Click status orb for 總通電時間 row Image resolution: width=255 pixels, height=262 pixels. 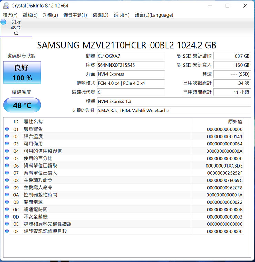point(7,210)
